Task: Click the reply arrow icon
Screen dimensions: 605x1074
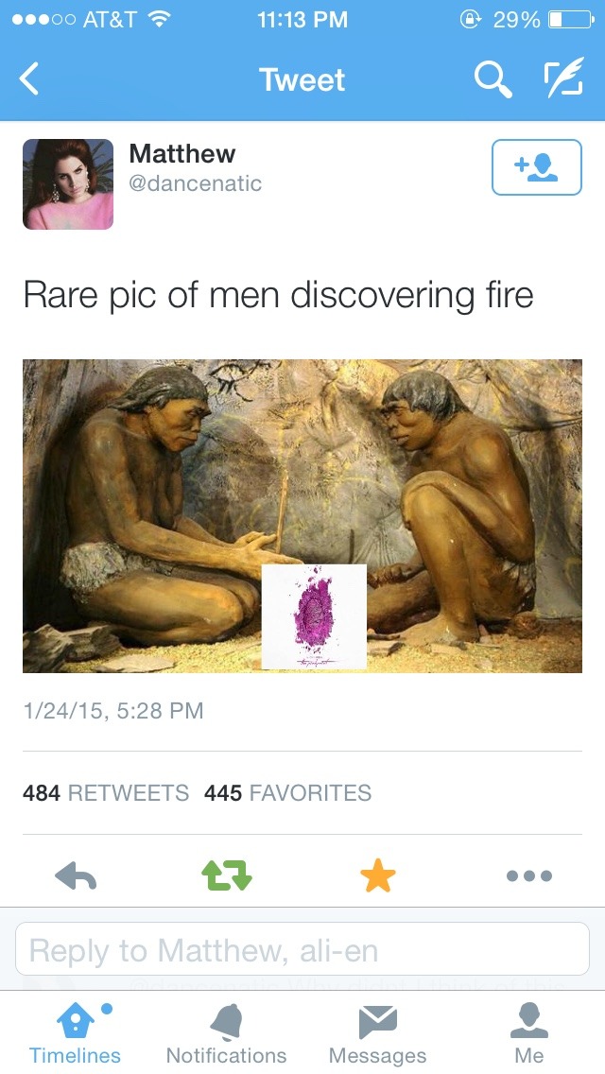Action: pyautogui.click(x=76, y=875)
